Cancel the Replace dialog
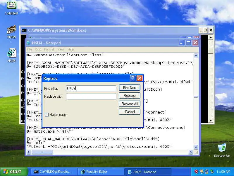Screen dimensions: 234x176 pyautogui.click(x=130, y=112)
